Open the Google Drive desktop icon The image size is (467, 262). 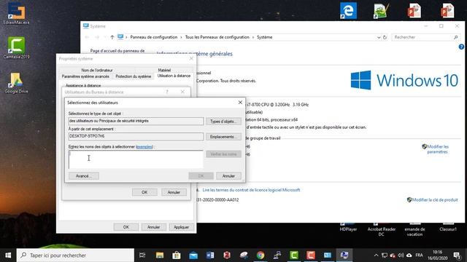16,83
